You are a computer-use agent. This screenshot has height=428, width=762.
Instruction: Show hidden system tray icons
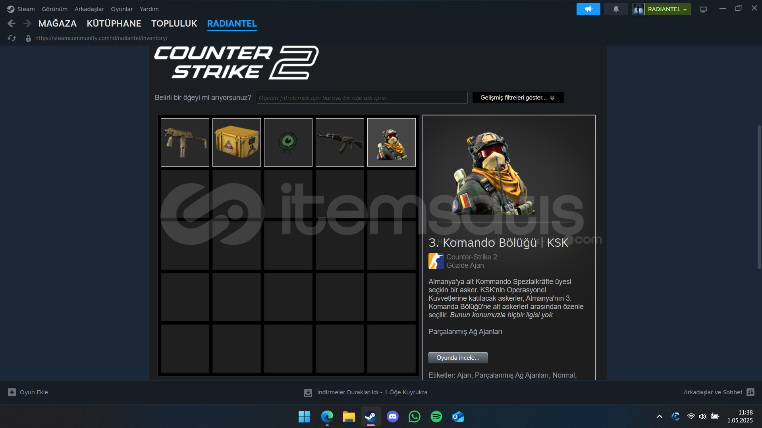tap(659, 416)
